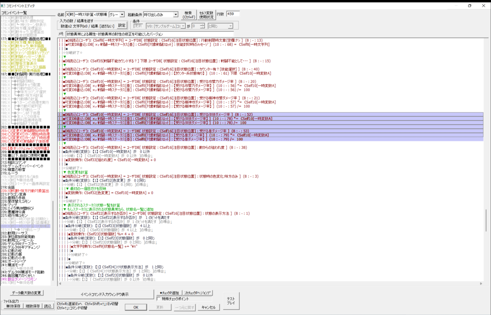Select event 208:【基本システムVer2.24説明書】
491x315 pixels.
26,148
